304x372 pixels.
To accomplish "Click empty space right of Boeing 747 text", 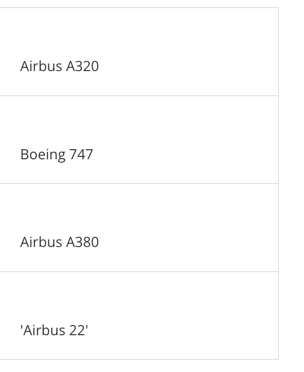I will point(191,154).
